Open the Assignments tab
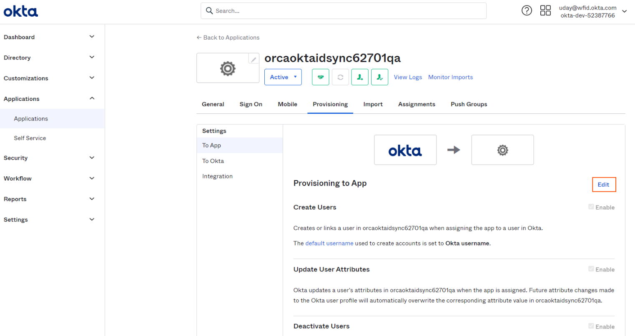635x336 pixels. (x=417, y=104)
